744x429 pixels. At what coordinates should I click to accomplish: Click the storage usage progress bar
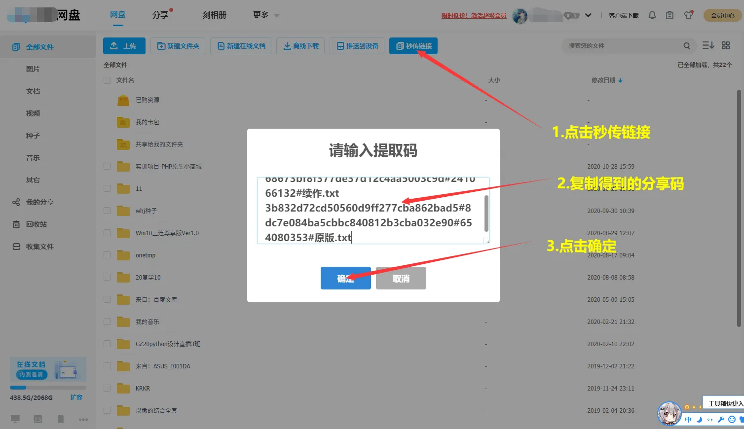pos(48,388)
